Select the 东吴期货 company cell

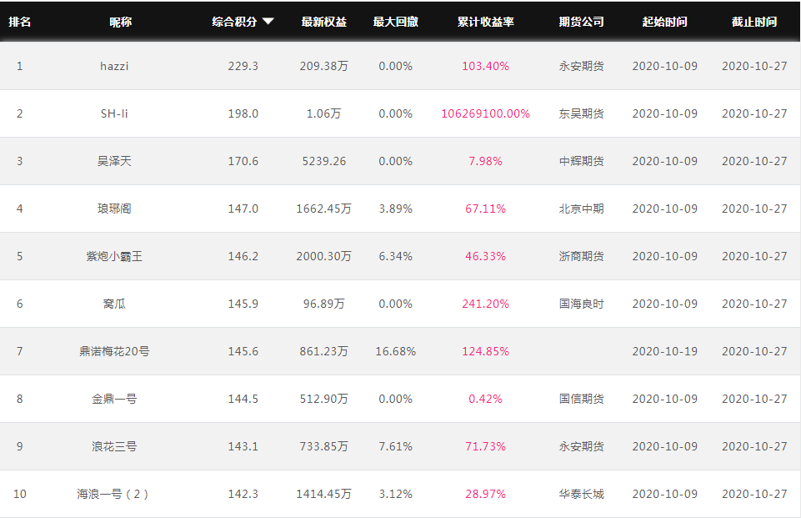click(x=581, y=113)
